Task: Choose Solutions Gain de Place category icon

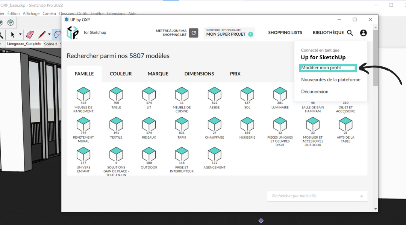Action: click(116, 154)
